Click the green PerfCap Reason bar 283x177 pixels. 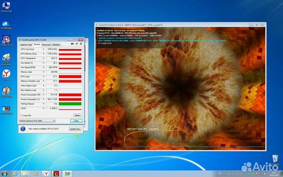70,104
